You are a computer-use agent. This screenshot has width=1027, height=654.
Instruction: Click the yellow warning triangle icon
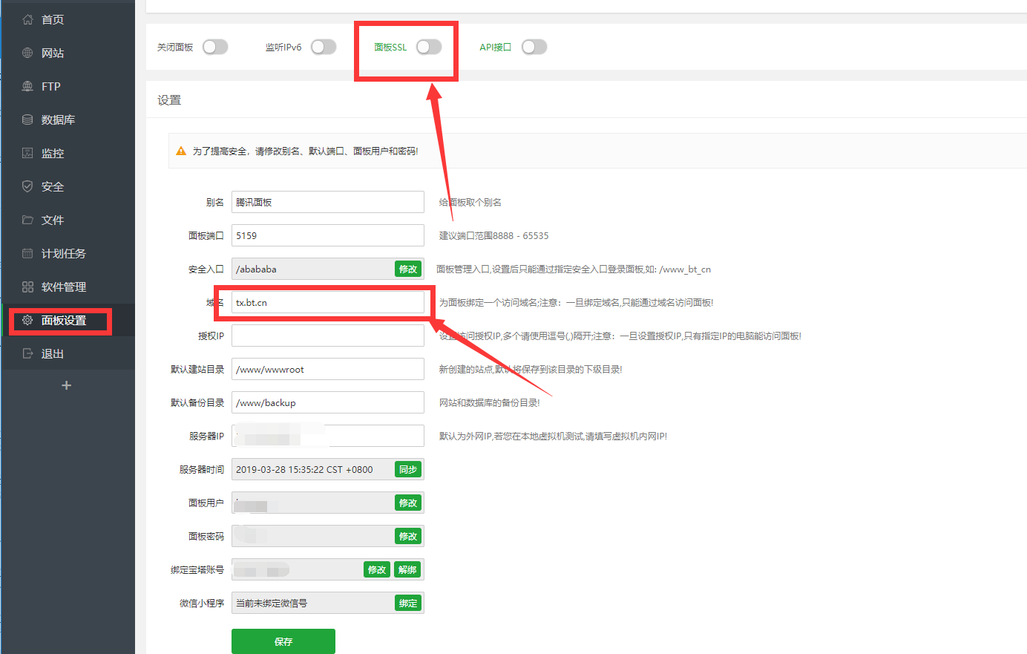pos(181,151)
